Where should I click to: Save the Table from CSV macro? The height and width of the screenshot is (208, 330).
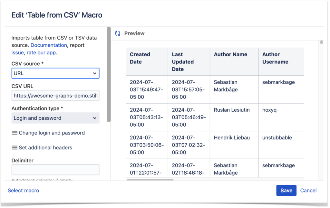click(x=286, y=190)
